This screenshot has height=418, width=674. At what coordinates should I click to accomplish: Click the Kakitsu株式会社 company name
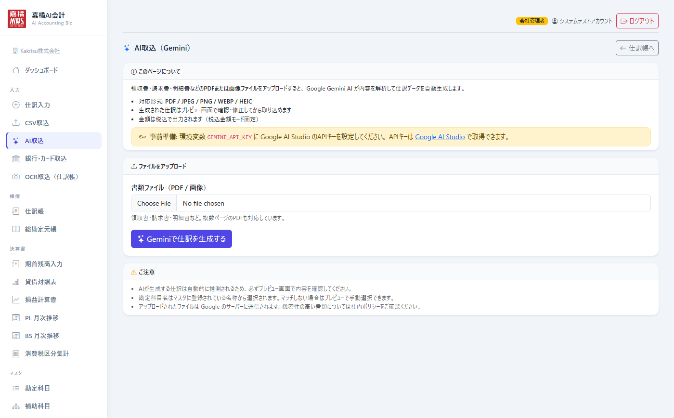coord(40,51)
